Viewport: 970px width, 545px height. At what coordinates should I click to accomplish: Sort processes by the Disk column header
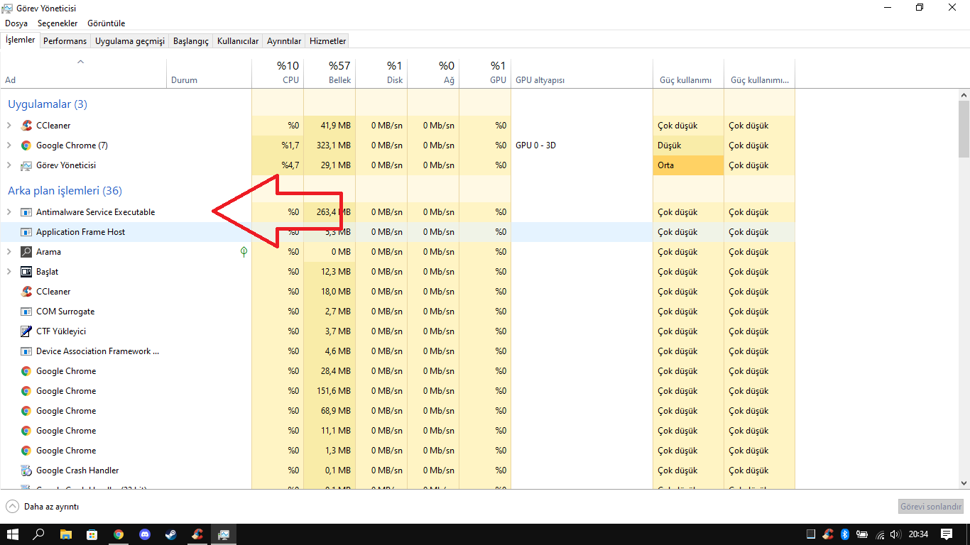click(381, 72)
